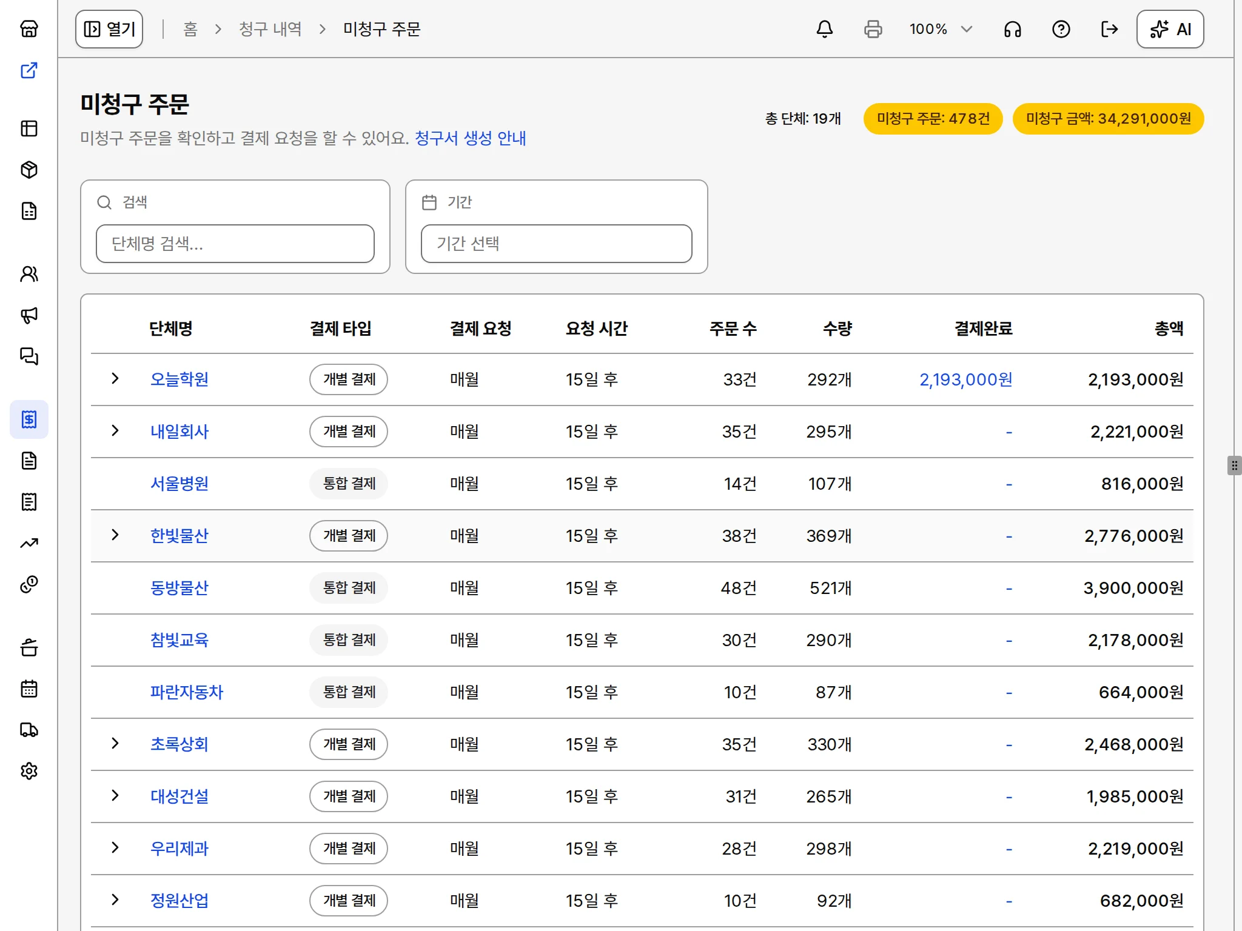Open the headset support icon
This screenshot has height=931, width=1242.
coord(1013,29)
